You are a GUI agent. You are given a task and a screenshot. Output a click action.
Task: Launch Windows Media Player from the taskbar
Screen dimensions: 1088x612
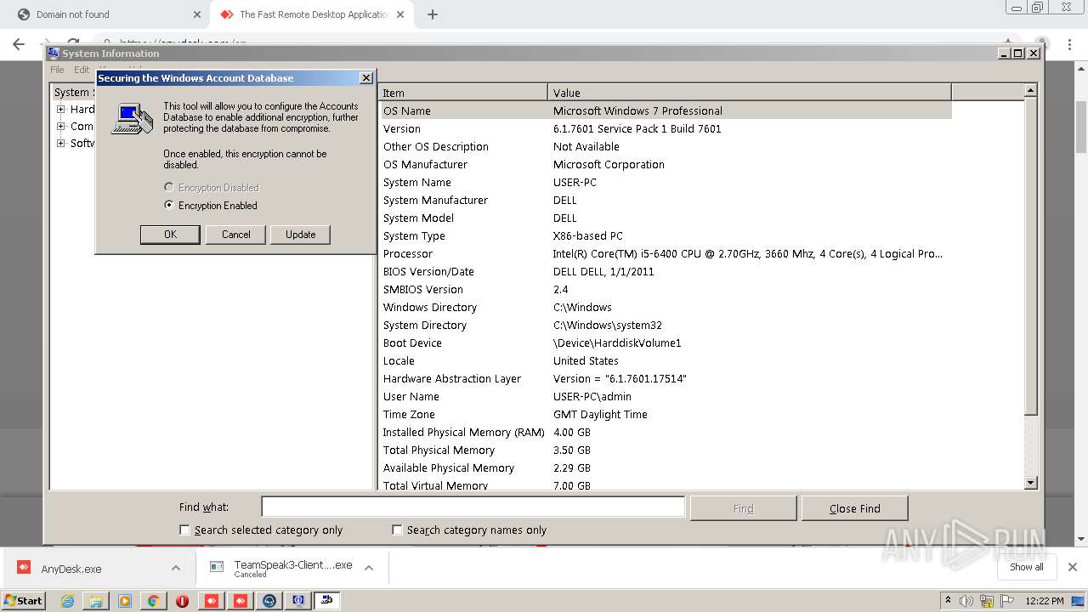125,601
